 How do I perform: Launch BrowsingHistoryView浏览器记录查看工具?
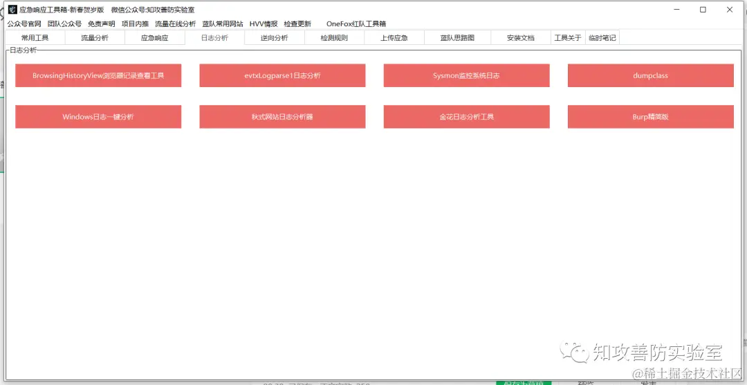(98, 75)
